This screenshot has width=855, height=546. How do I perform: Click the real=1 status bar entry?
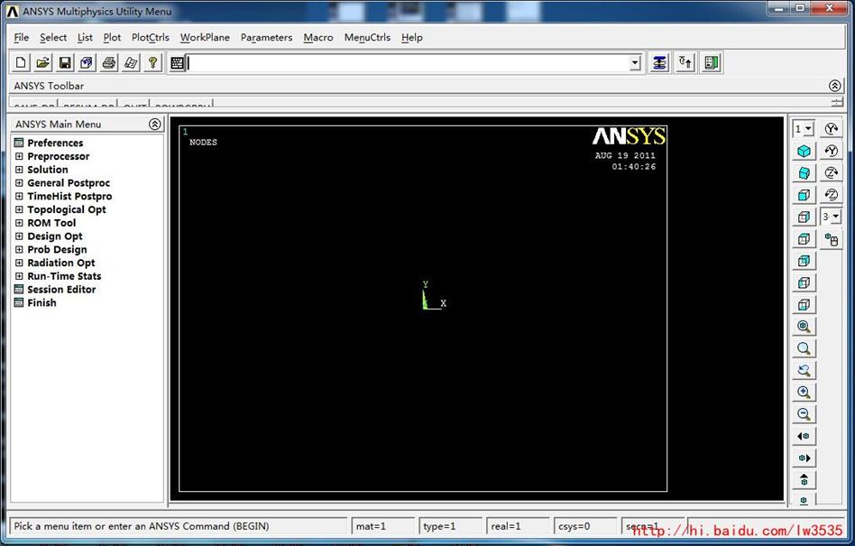(x=518, y=526)
